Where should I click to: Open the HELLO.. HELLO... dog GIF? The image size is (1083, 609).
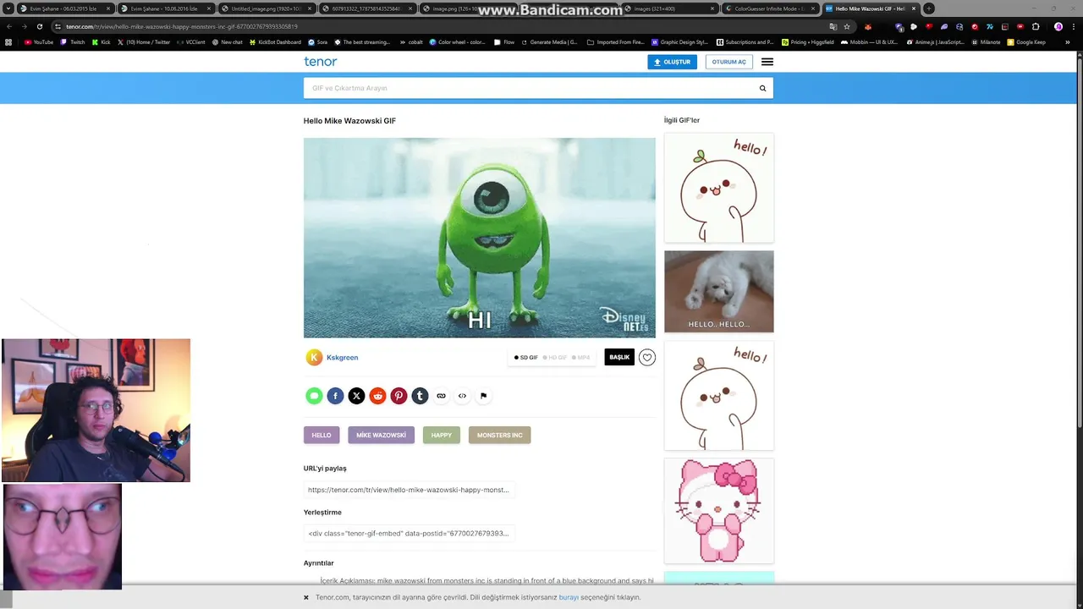[x=718, y=291]
